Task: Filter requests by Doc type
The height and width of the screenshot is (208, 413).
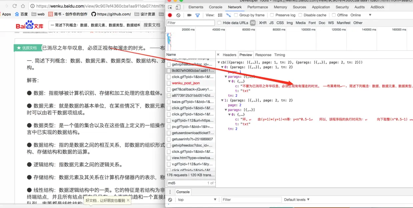Action: click(322, 23)
